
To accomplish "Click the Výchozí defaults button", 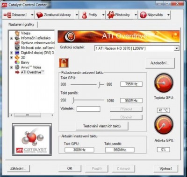I will [165, 169].
